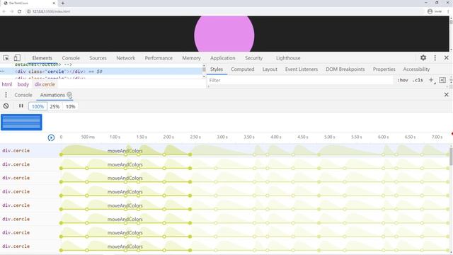The image size is (453, 255).
Task: Switch to the Network tab
Action: (x=126, y=58)
